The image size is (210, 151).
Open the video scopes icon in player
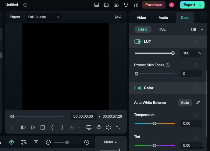point(118,17)
